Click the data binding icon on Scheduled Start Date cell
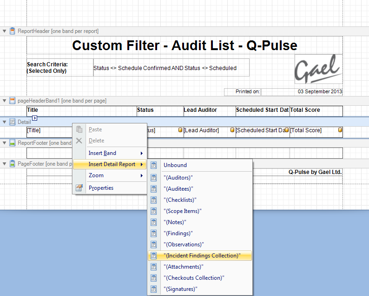This screenshot has height=296, width=369. [287, 130]
